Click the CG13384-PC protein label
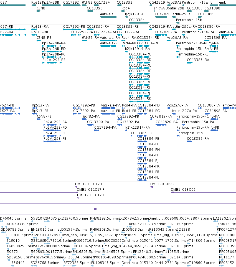This screenshot has width=236, height=267. click(x=142, y=133)
